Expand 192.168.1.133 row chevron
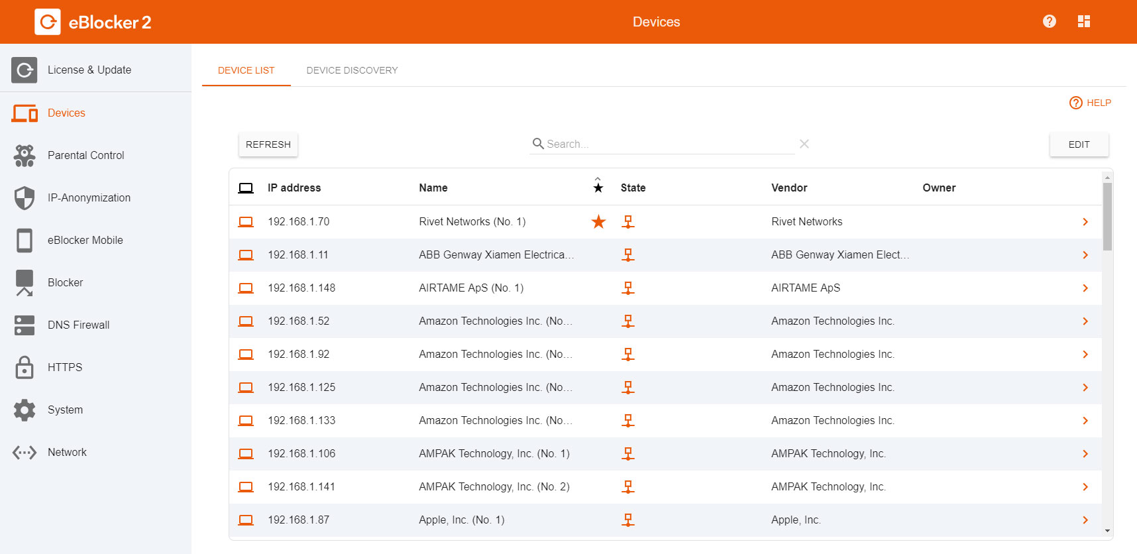Image resolution: width=1137 pixels, height=554 pixels. point(1085,421)
